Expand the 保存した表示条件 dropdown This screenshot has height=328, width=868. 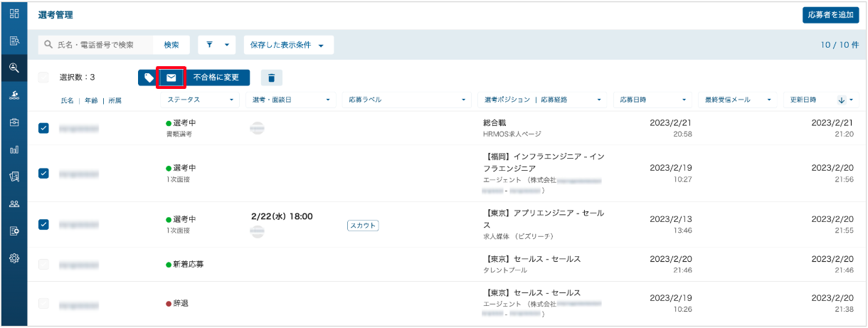(288, 44)
